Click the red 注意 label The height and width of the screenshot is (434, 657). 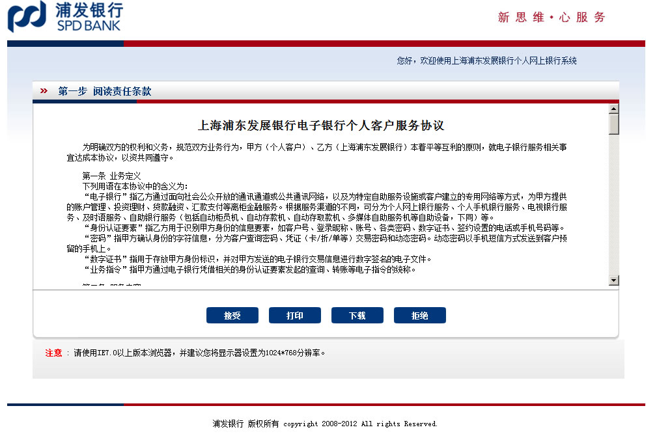pos(53,353)
